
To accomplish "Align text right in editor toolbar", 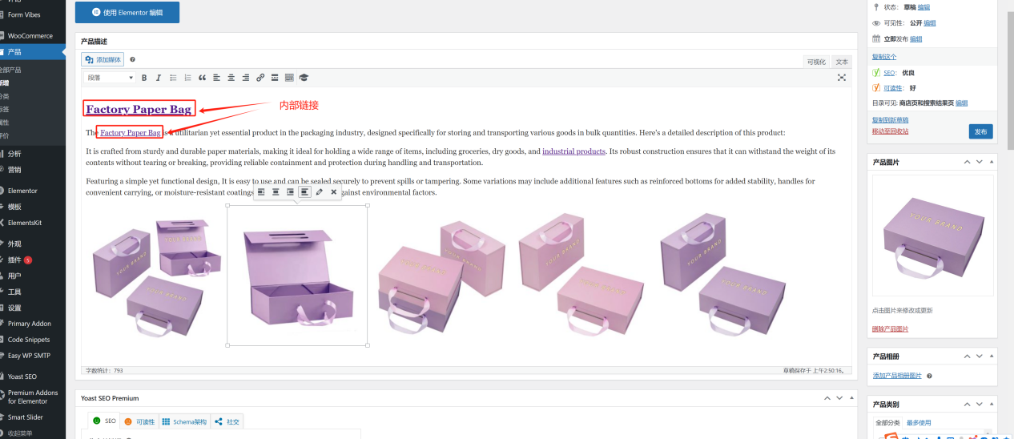I will [246, 78].
